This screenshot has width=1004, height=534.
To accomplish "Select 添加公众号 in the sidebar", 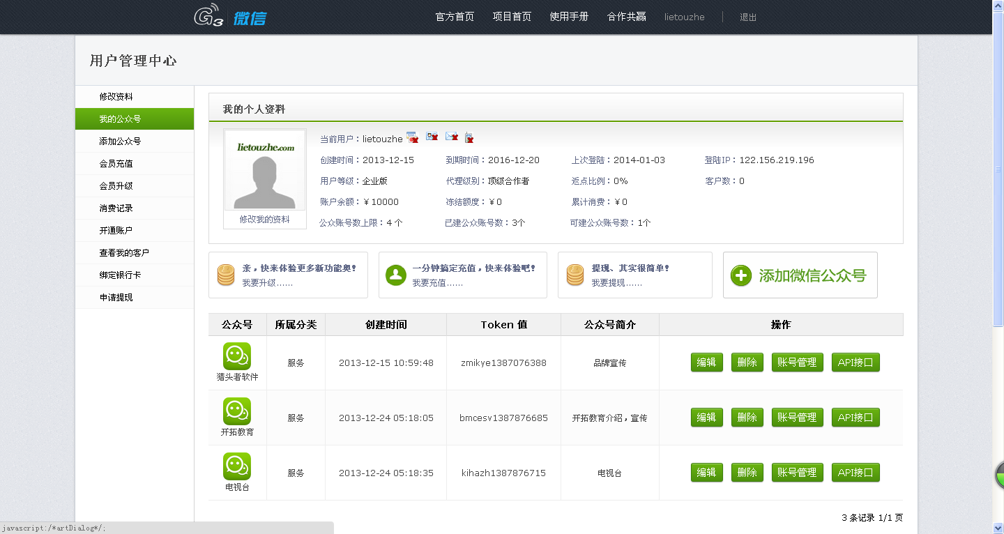I will click(x=135, y=142).
